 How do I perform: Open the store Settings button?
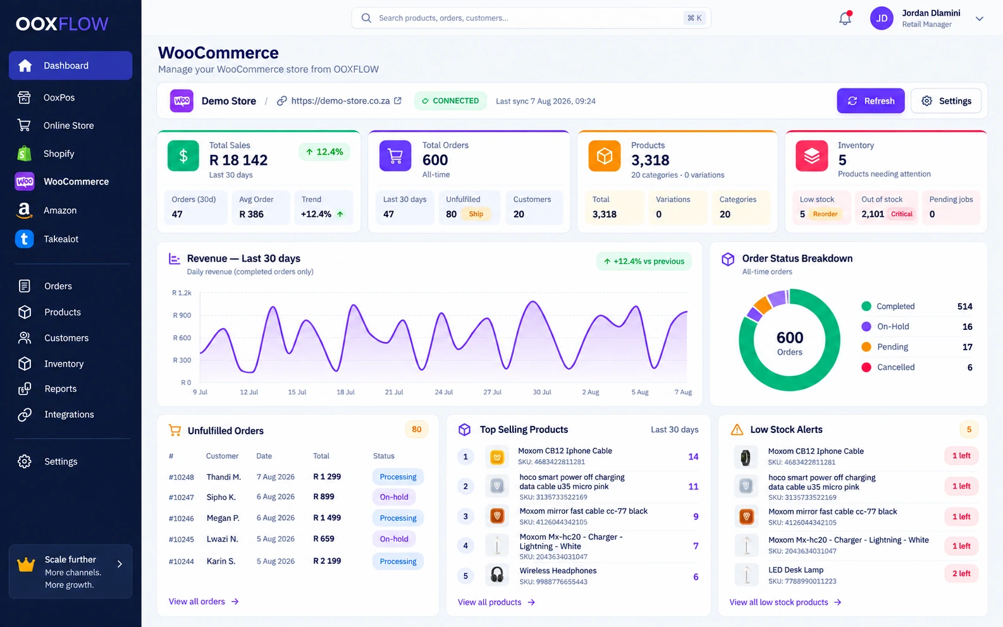pos(946,100)
